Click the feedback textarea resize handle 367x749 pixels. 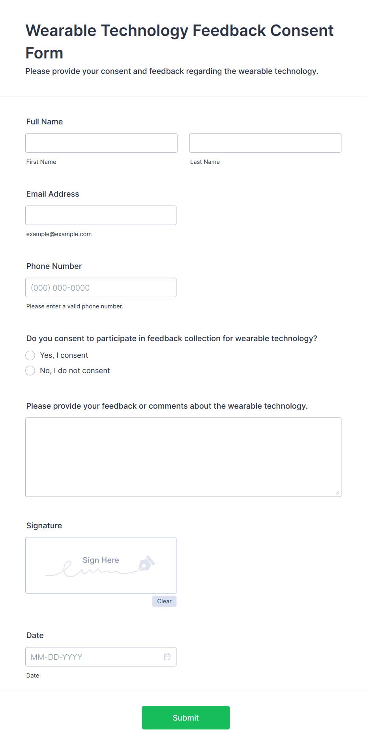[x=337, y=493]
